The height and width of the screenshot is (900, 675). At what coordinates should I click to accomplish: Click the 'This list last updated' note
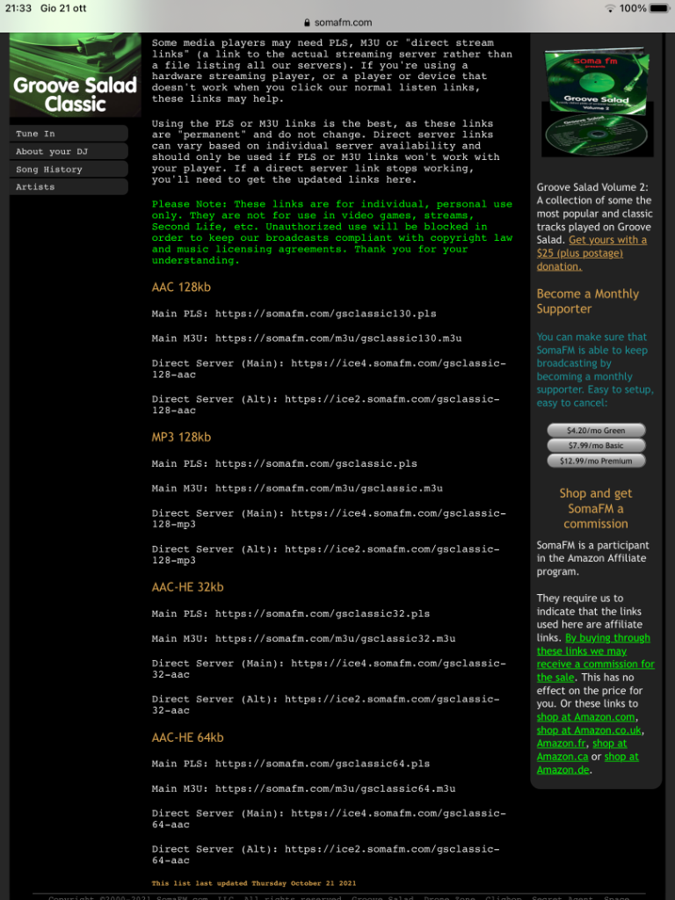[254, 883]
